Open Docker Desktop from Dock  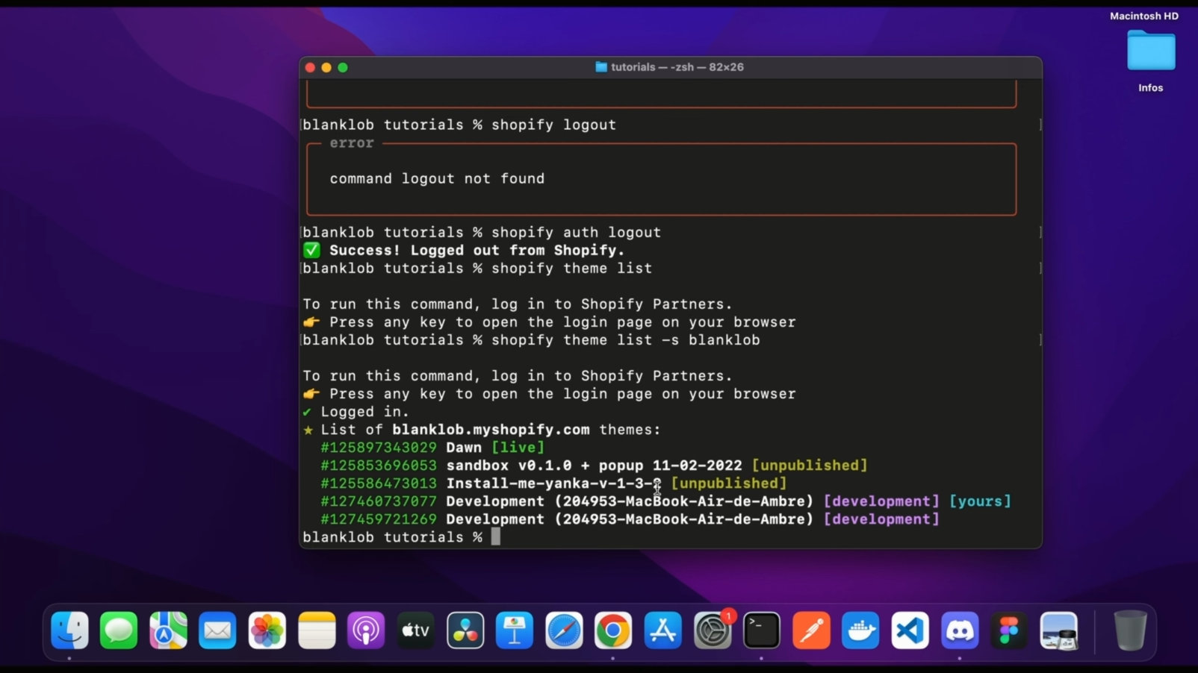pyautogui.click(x=860, y=630)
